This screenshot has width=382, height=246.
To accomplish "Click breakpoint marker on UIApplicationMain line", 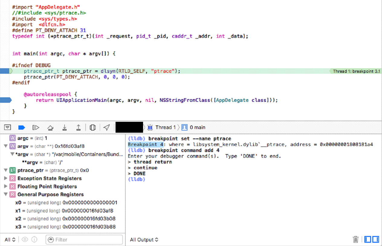I will pyautogui.click(x=5, y=100).
